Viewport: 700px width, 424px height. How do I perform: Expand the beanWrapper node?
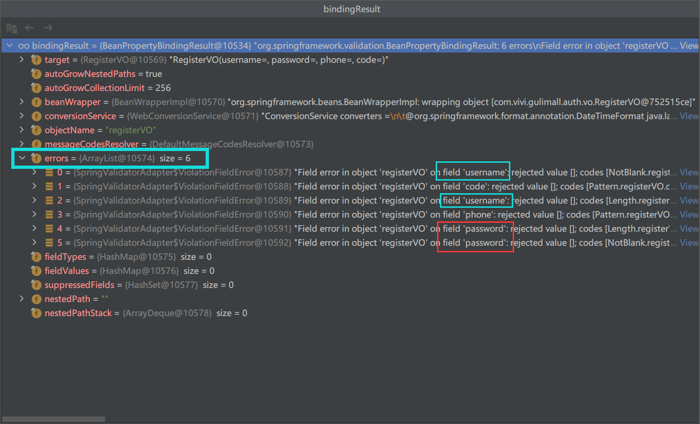coord(22,102)
